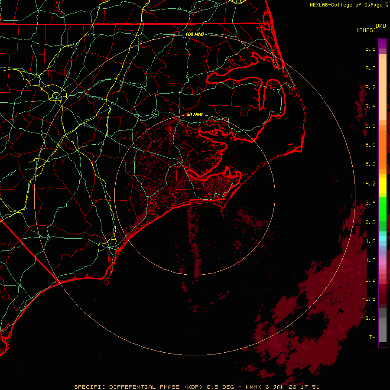The height and width of the screenshot is (390, 390).
Task: Pick the bright green band in the scale
Action: (x=383, y=209)
